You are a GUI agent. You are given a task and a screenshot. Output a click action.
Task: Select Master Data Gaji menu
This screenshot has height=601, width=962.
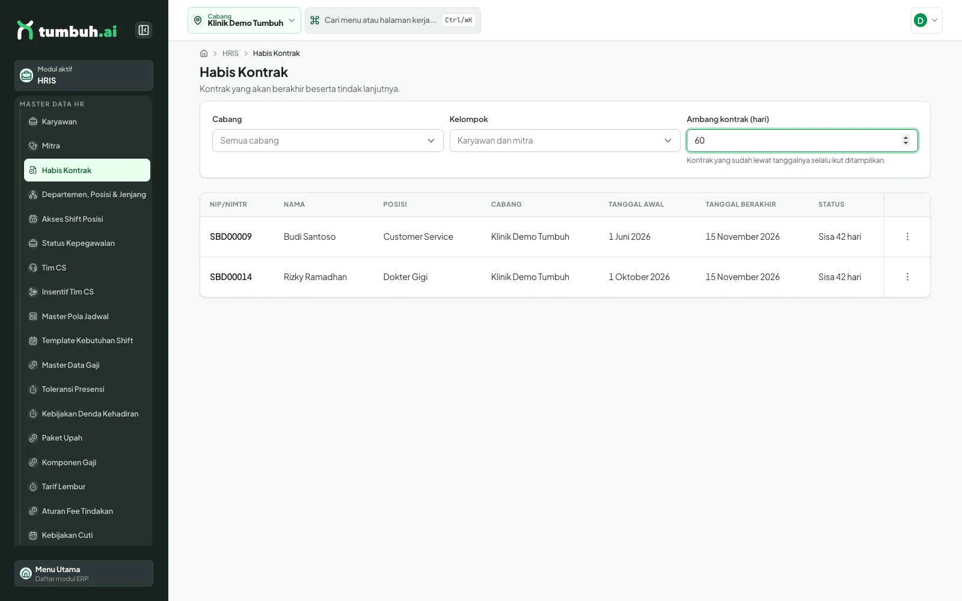(x=87, y=365)
